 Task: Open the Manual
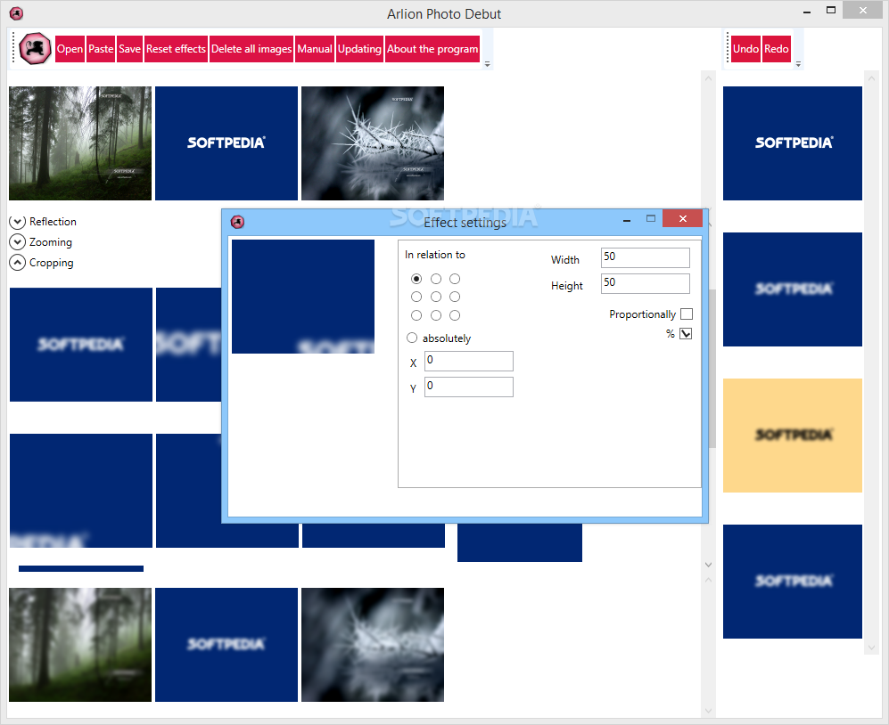click(x=315, y=49)
